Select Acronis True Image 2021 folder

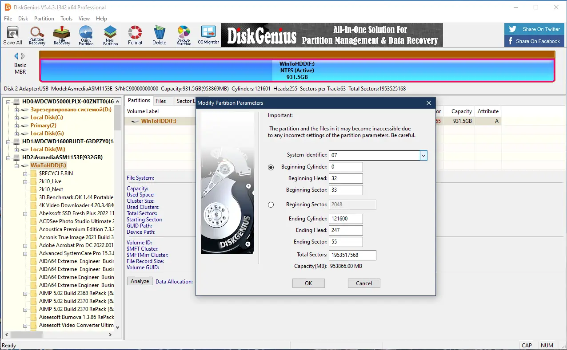76,237
